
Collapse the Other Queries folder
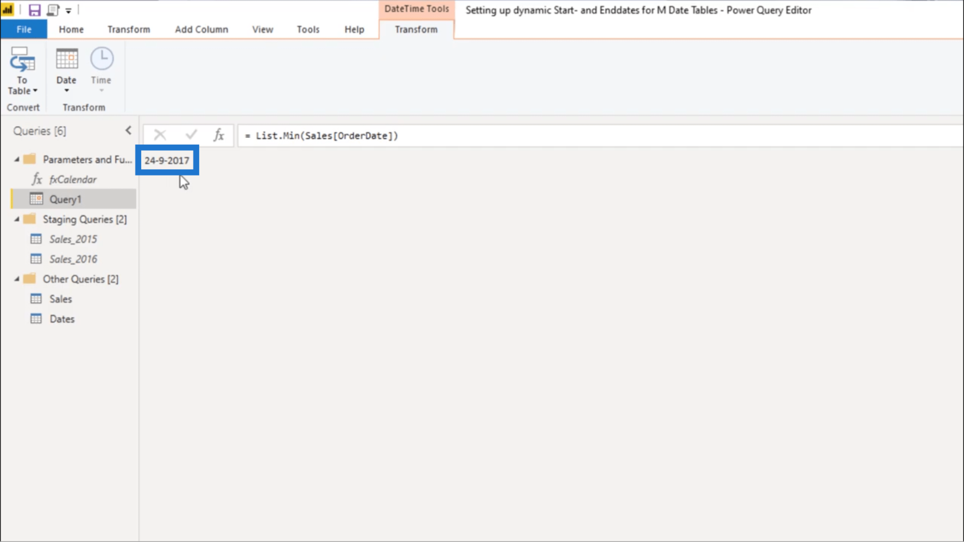17,279
